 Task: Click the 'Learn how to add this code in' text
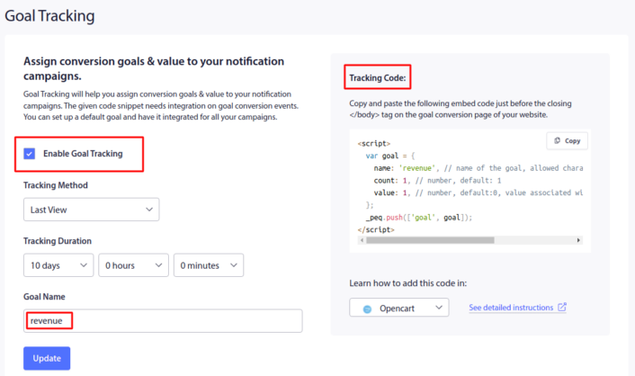pos(408,283)
